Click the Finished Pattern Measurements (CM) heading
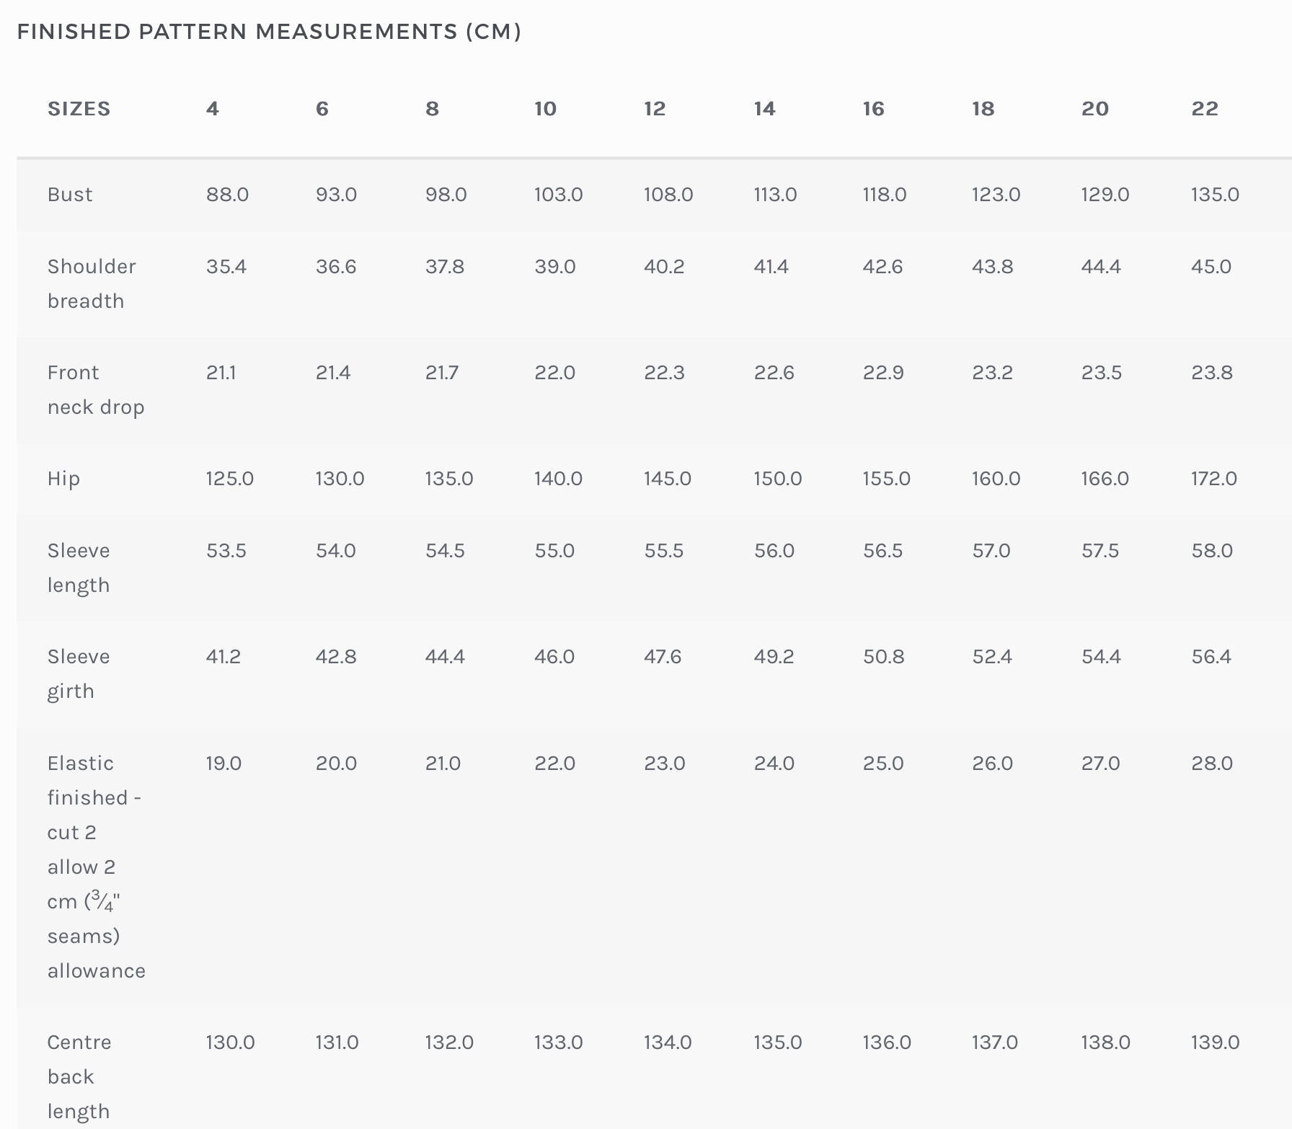This screenshot has width=1292, height=1129. click(x=269, y=32)
